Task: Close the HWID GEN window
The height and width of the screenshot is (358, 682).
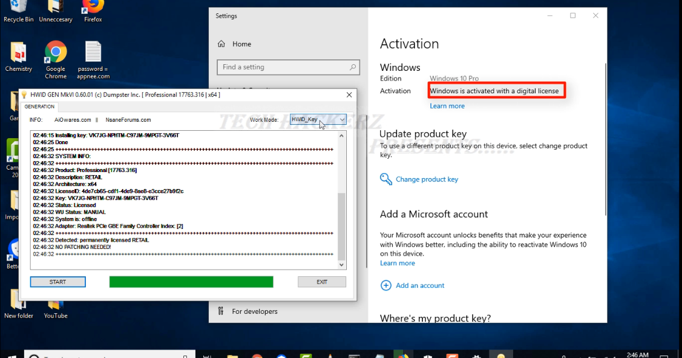Action: pyautogui.click(x=349, y=94)
